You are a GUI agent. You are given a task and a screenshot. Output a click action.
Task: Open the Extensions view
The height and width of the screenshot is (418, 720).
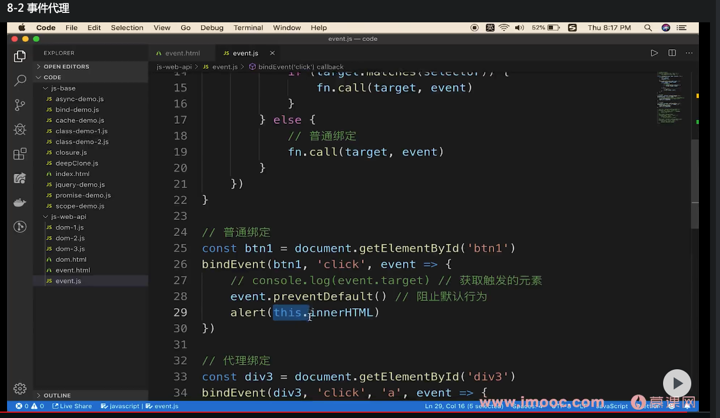pos(20,154)
